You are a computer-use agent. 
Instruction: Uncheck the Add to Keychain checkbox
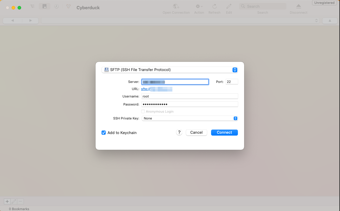[x=104, y=133]
